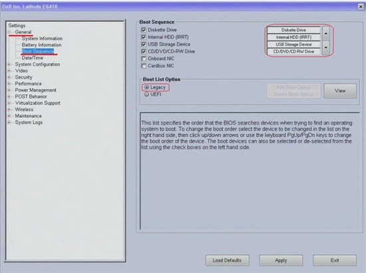Select Internal HDD (IRRT) in order list
Viewport: 366px width, 273px height.
[293, 37]
